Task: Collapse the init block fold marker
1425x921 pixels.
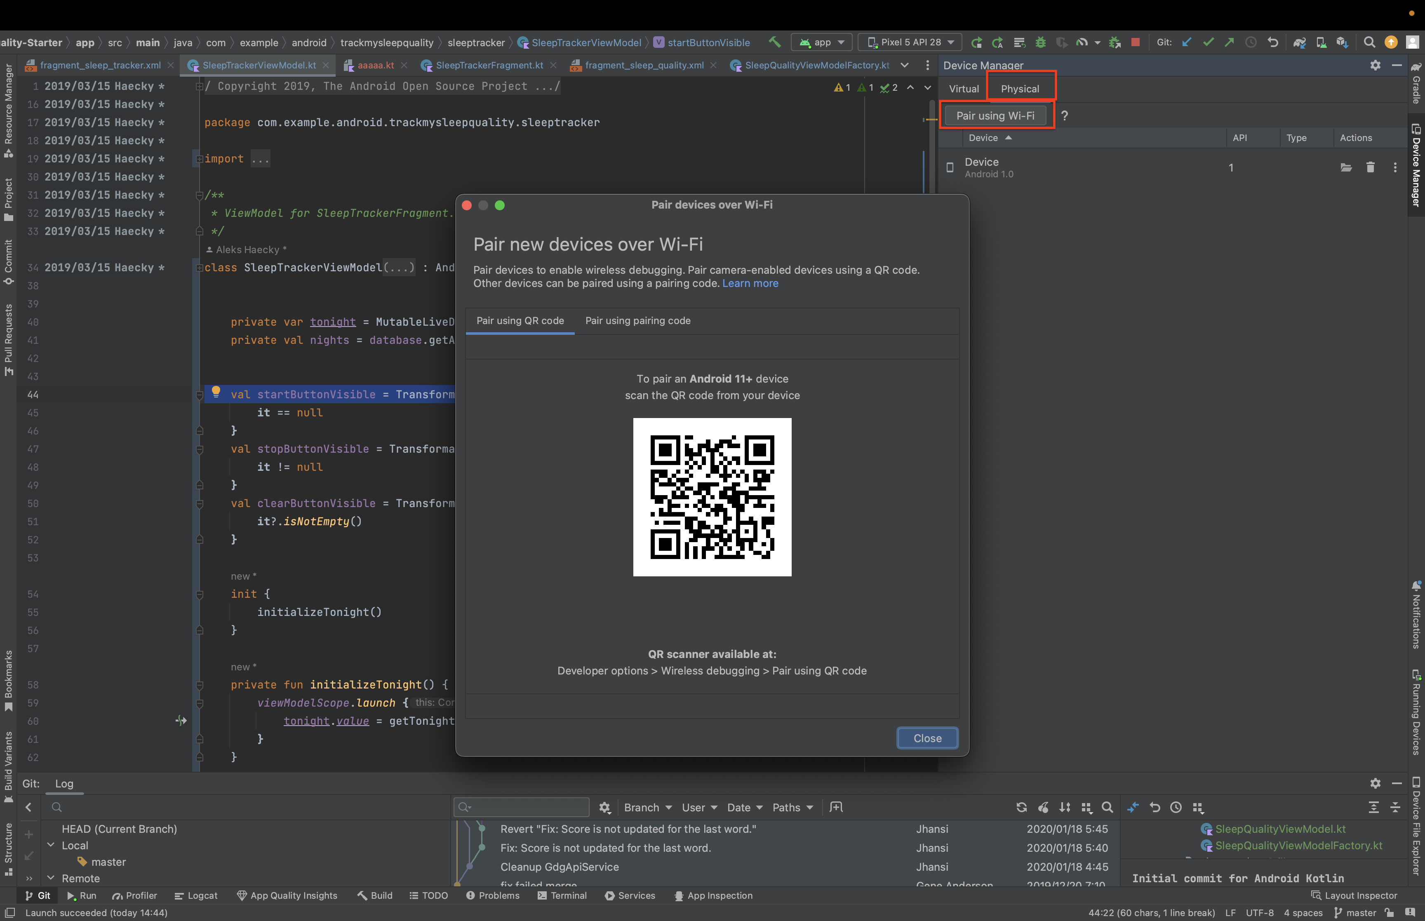Action: [x=199, y=594]
